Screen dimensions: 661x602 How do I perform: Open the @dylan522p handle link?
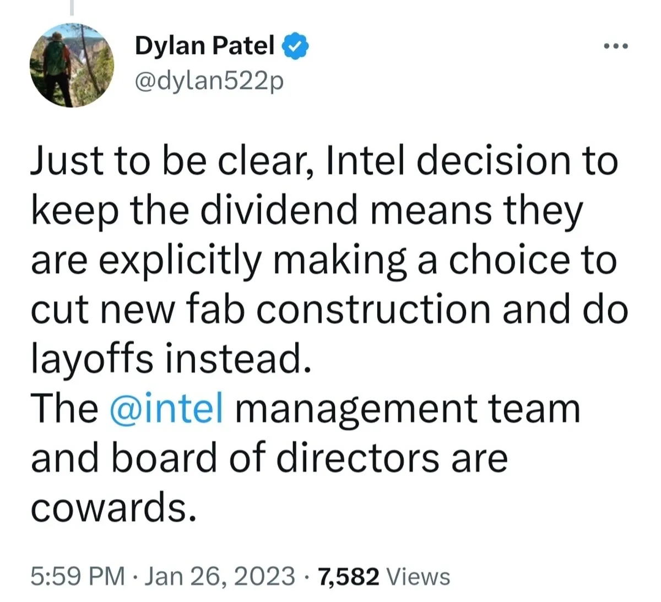[x=209, y=82]
